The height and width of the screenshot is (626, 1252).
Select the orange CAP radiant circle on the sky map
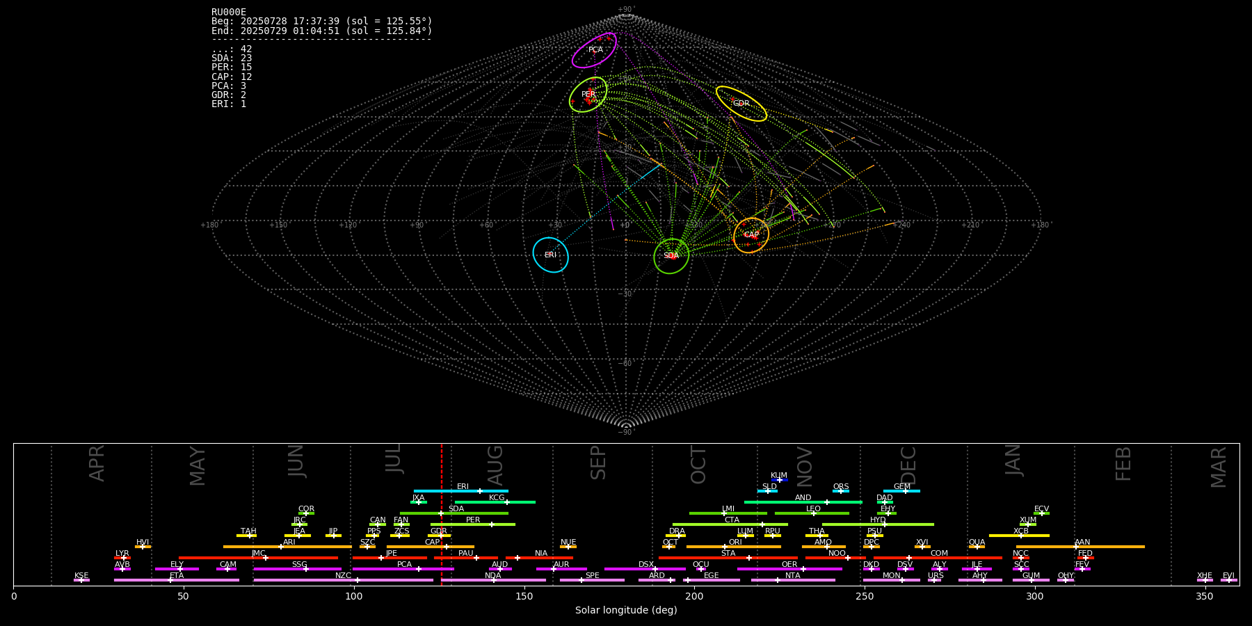pyautogui.click(x=751, y=235)
